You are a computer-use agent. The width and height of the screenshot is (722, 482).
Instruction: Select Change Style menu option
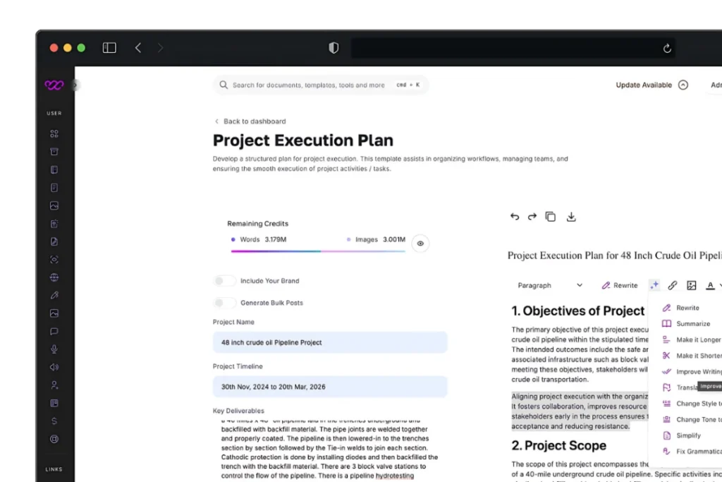692,404
